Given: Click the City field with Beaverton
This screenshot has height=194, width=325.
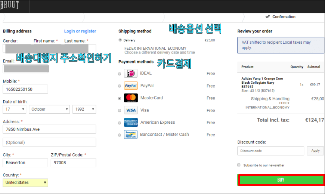Looking at the screenshot, I should pos(25,163).
